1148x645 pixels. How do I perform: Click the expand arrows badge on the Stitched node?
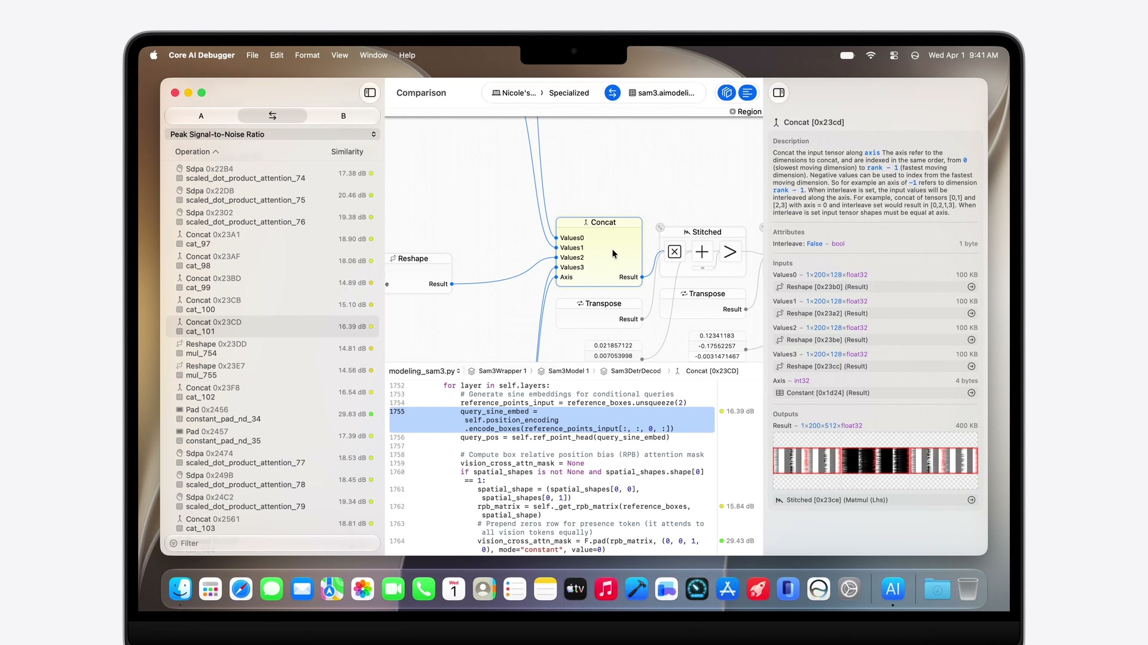pyautogui.click(x=660, y=228)
